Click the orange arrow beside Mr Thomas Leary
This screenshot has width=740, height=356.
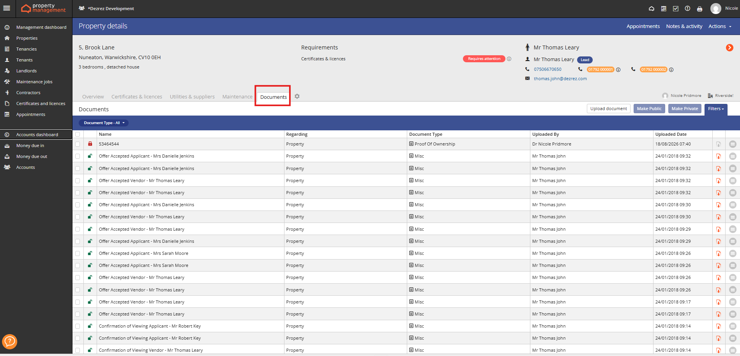click(x=729, y=47)
